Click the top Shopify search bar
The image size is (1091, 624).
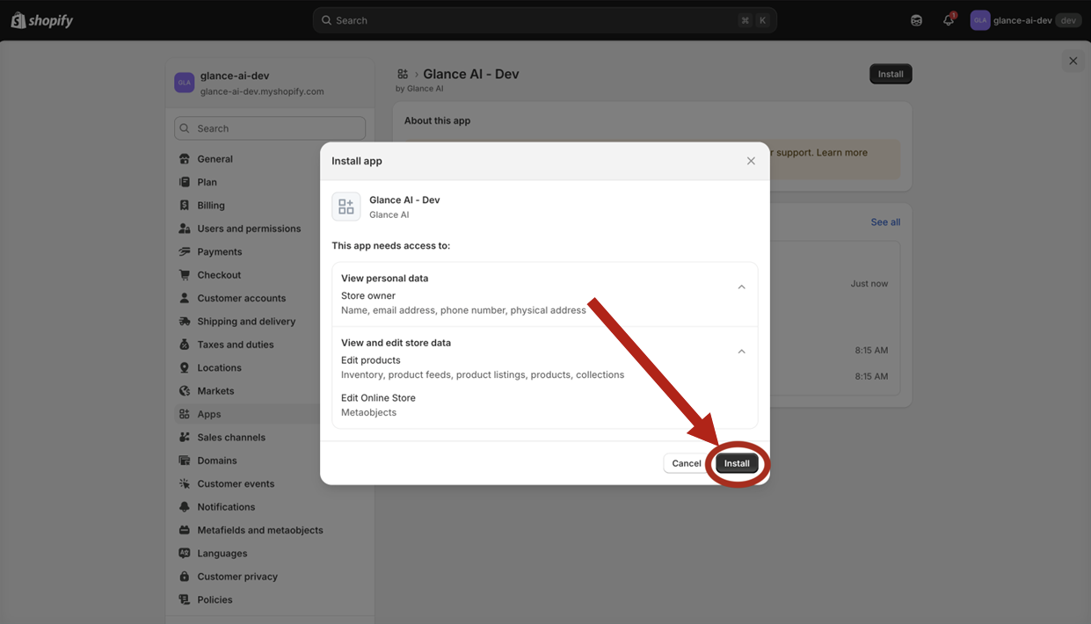click(544, 20)
